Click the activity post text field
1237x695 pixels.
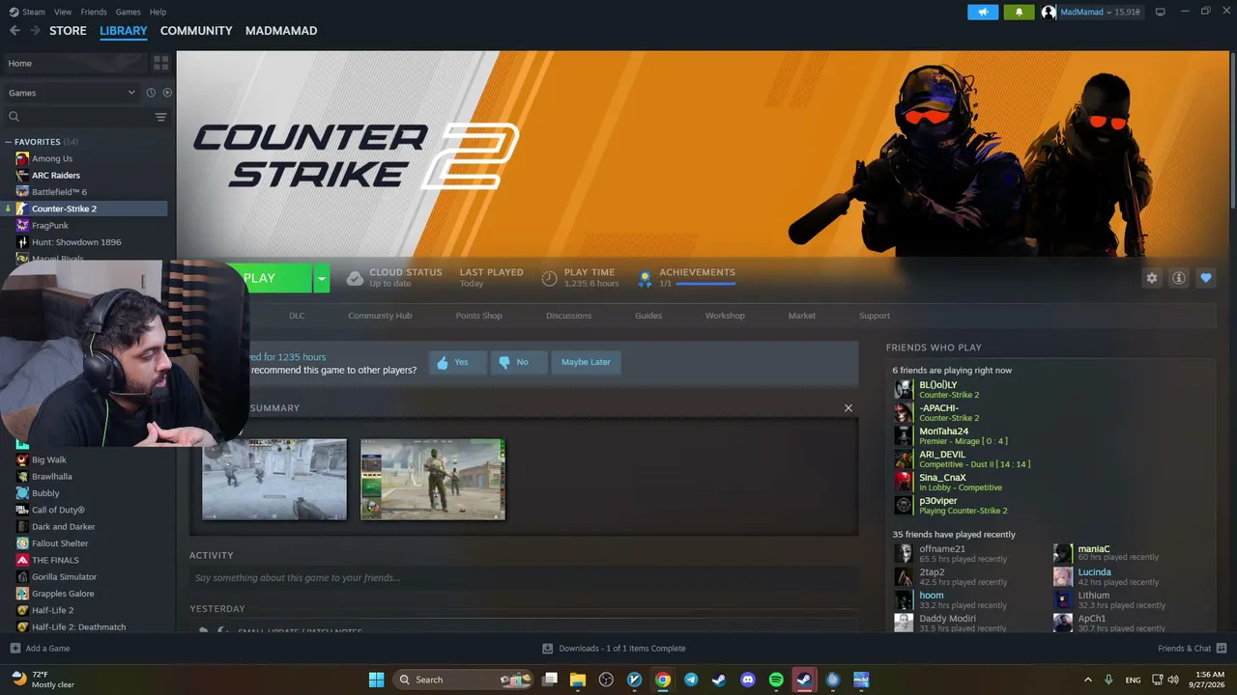(x=522, y=578)
